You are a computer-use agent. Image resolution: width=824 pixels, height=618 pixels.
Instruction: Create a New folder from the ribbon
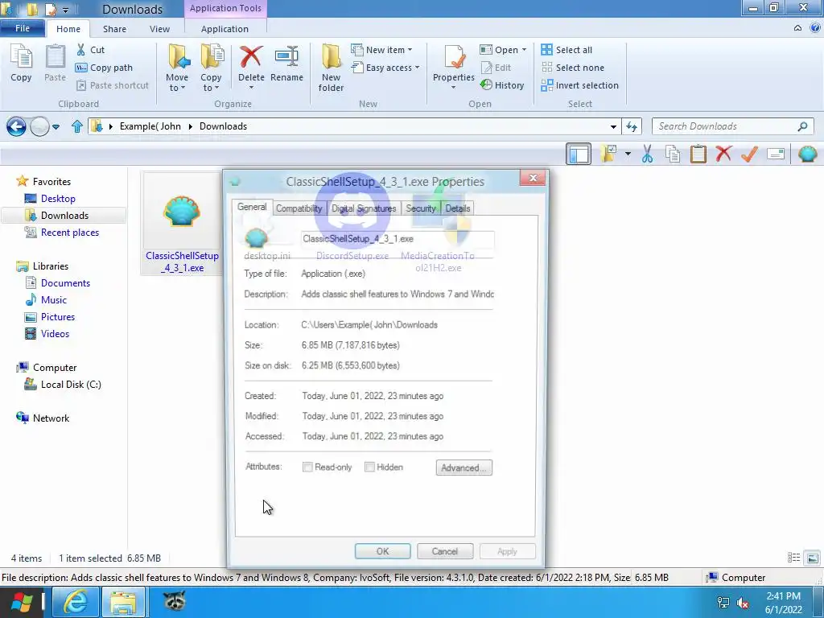[x=331, y=68]
